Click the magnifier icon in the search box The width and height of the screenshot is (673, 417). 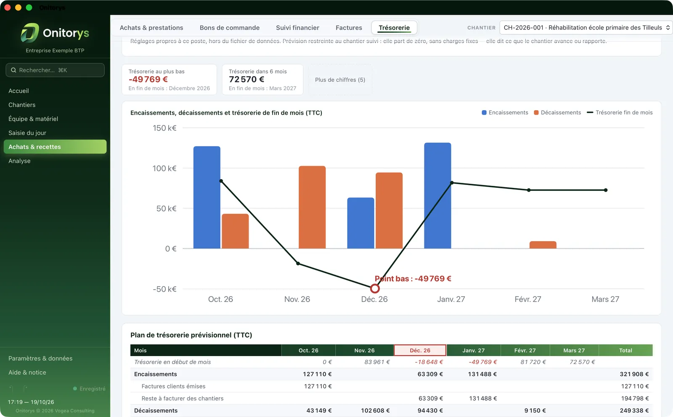point(13,70)
